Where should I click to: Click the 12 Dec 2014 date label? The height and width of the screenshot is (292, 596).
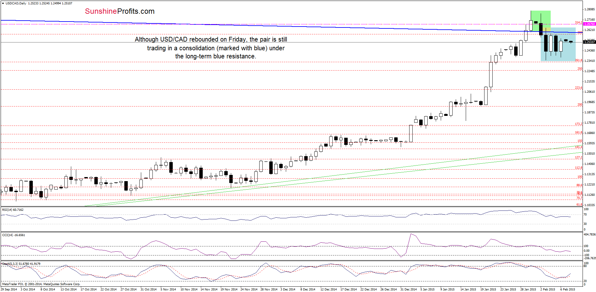pyautogui.click(x=329, y=289)
